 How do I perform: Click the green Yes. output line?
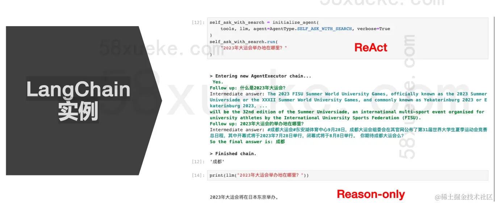pyautogui.click(x=218, y=82)
